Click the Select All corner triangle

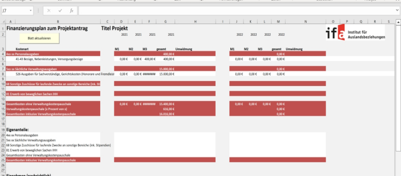(x=3, y=22)
